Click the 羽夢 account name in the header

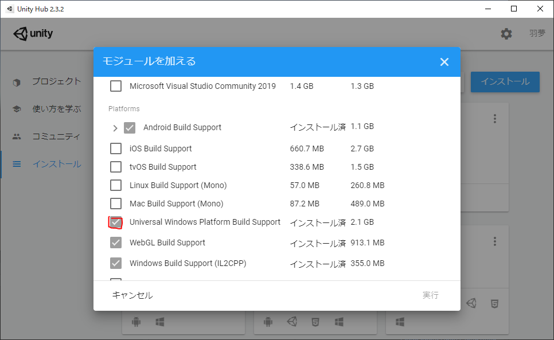537,33
